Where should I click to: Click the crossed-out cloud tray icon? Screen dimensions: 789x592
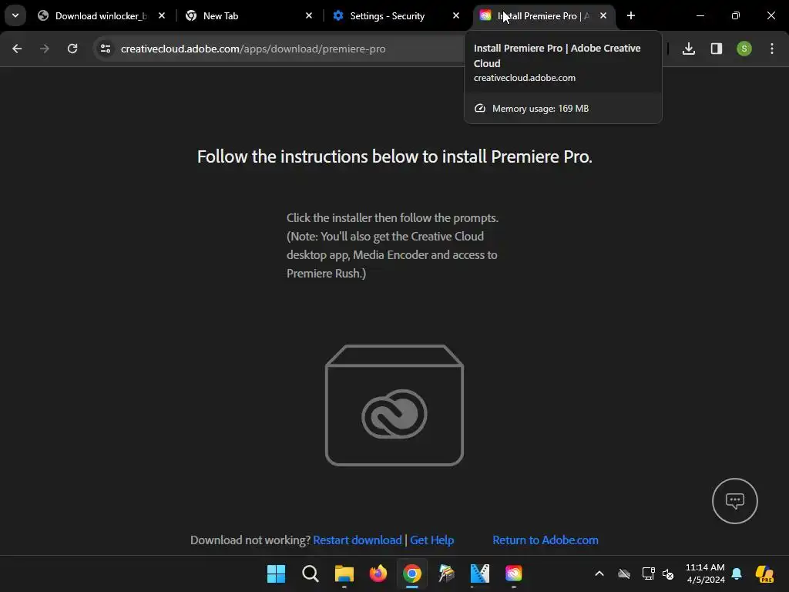click(624, 573)
